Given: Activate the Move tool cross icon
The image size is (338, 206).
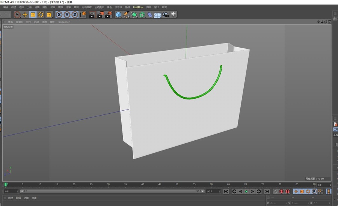Looking at the screenshot, I should (25, 15).
